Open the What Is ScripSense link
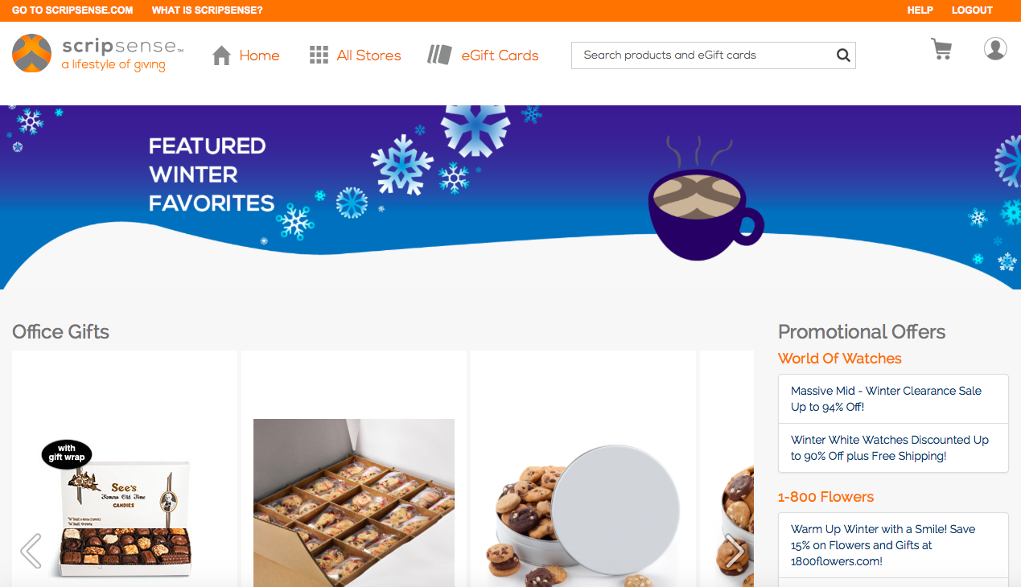The width and height of the screenshot is (1021, 587). [207, 10]
